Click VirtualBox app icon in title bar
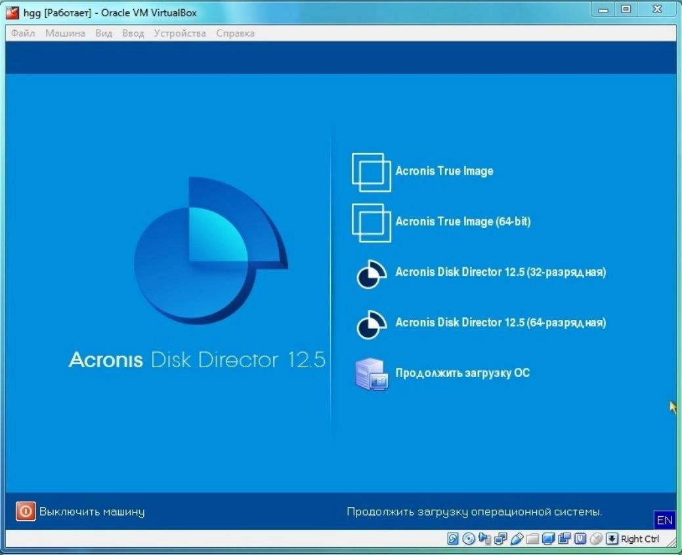Image resolution: width=682 pixels, height=555 pixels. pos(12,12)
